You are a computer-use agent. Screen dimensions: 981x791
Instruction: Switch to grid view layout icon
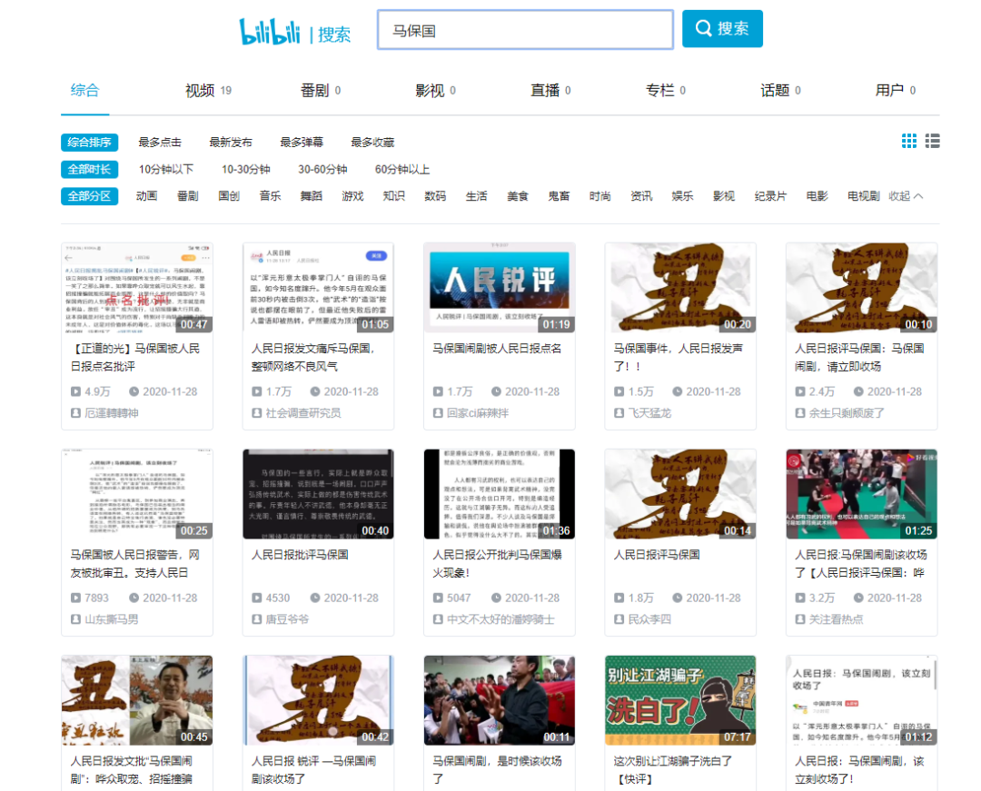[908, 141]
